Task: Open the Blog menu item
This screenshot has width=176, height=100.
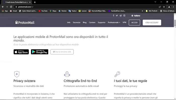Action: (x=85, y=22)
